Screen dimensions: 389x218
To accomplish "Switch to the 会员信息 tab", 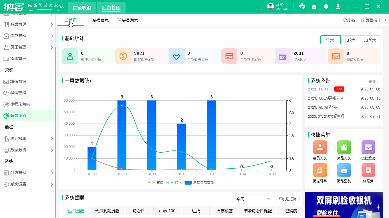I will 98,20.
